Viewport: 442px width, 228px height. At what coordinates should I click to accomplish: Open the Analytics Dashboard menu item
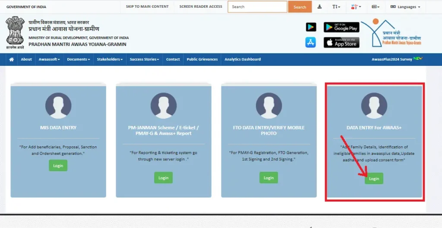pos(243,59)
